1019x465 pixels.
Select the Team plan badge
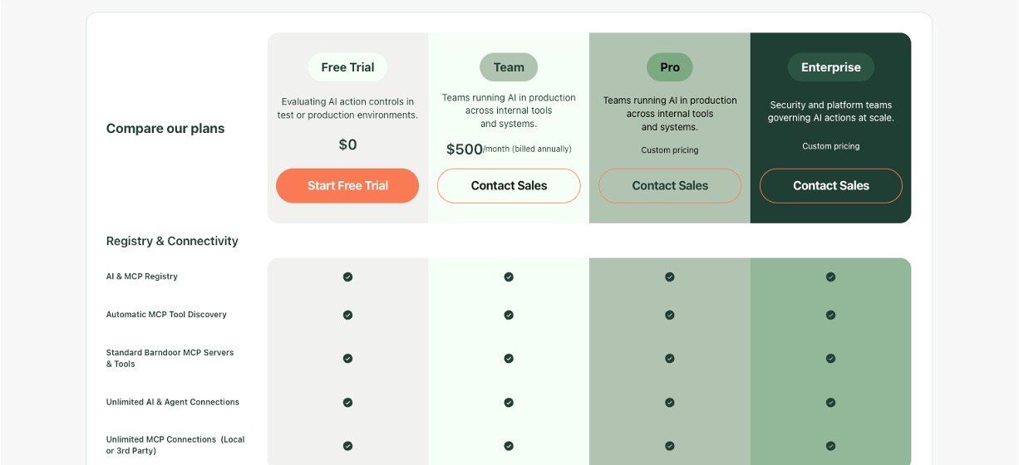click(x=509, y=67)
